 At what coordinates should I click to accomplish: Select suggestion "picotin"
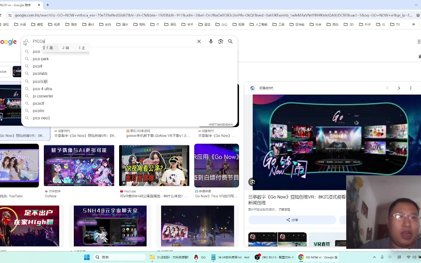[x=129, y=111]
